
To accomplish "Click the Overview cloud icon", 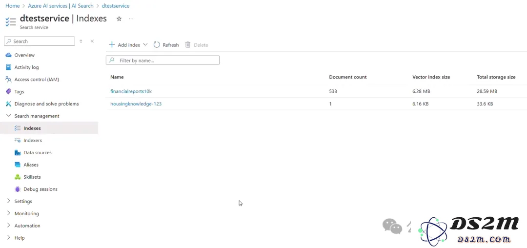I will [x=8, y=55].
